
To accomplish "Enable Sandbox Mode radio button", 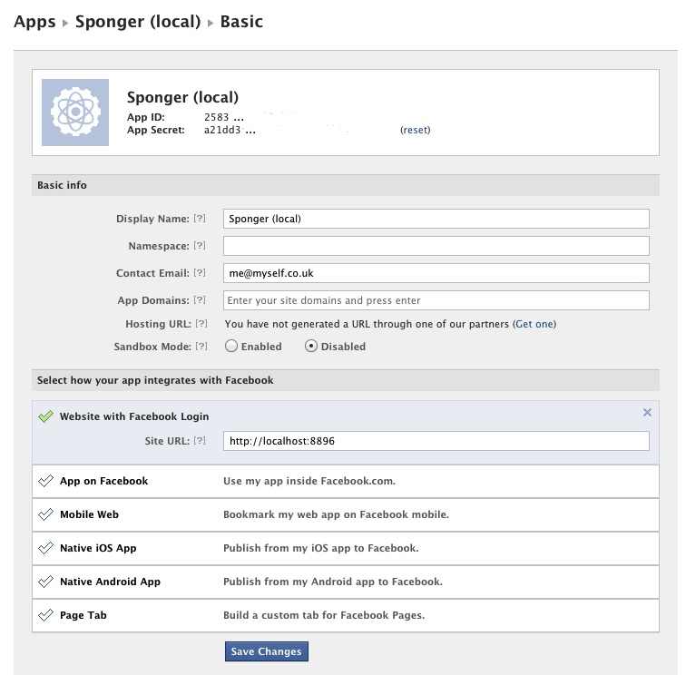I will (x=231, y=347).
